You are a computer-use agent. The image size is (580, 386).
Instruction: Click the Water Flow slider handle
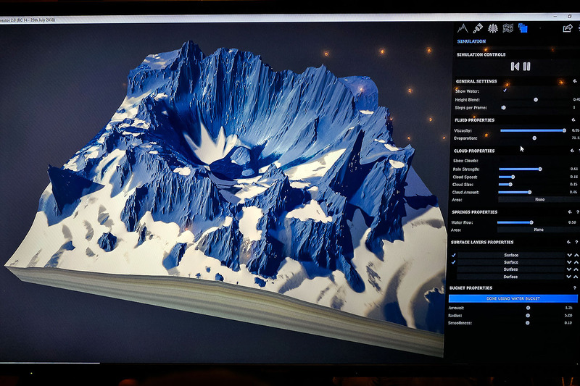(531, 222)
